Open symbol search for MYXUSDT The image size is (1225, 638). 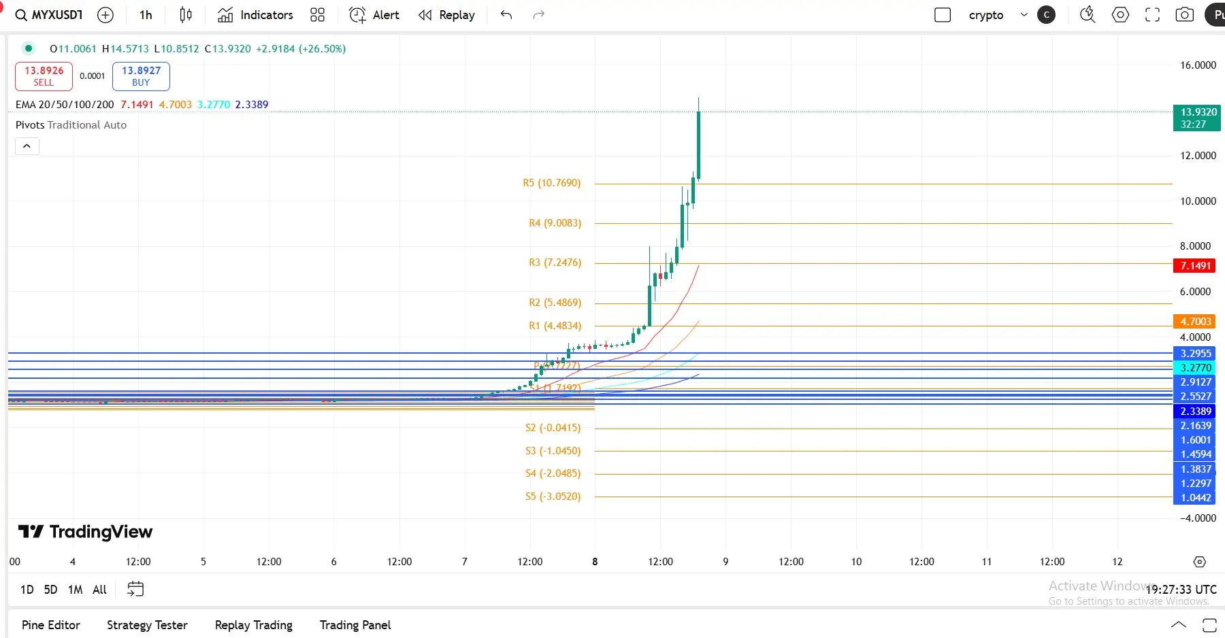tap(49, 15)
